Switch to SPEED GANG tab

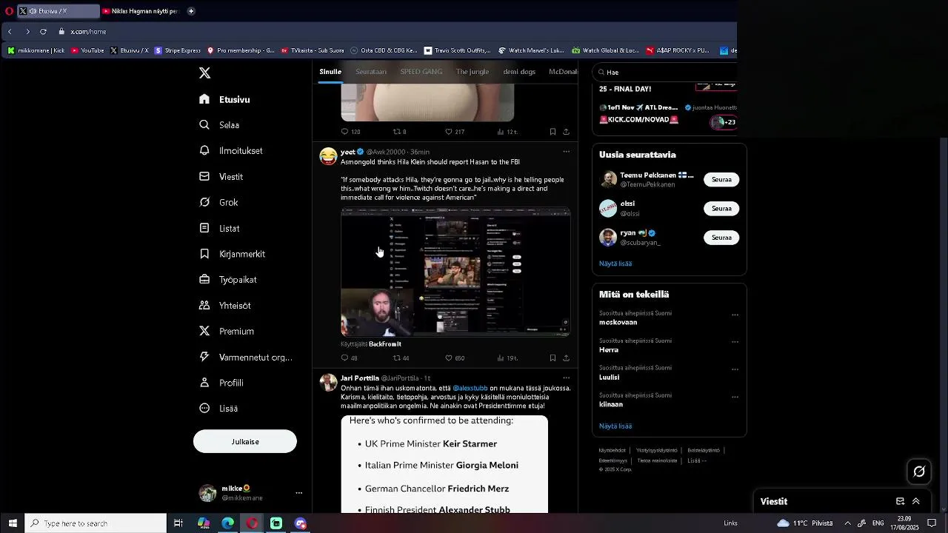tap(421, 72)
